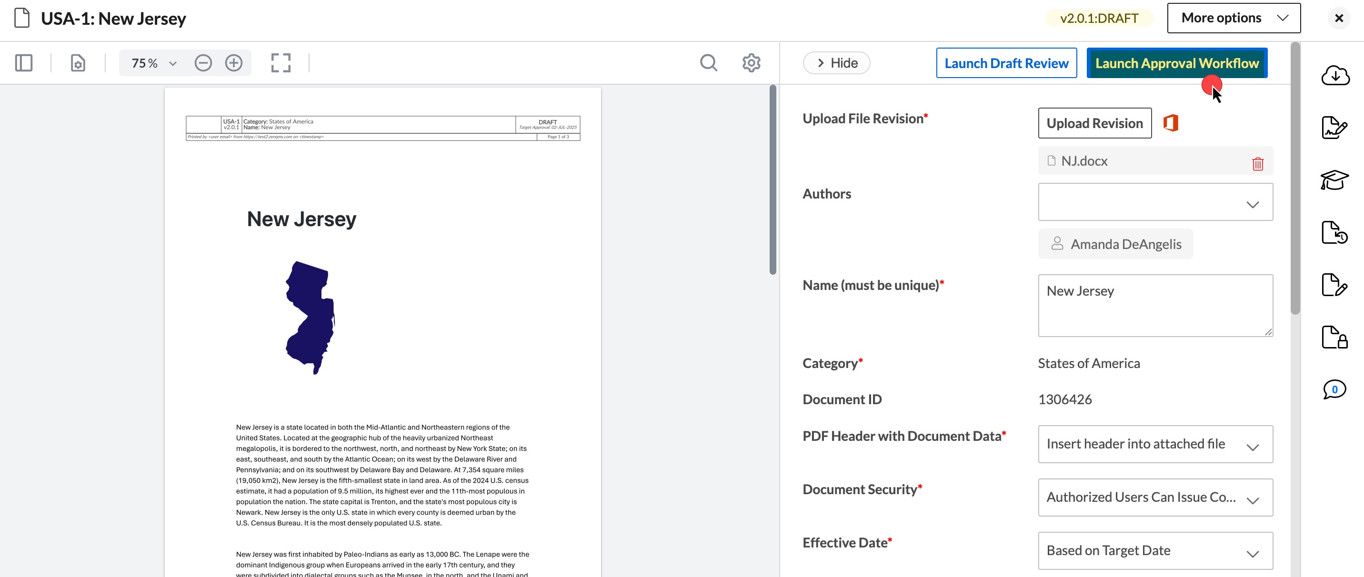Hide the details side panel
This screenshot has height=577, width=1364.
click(836, 63)
